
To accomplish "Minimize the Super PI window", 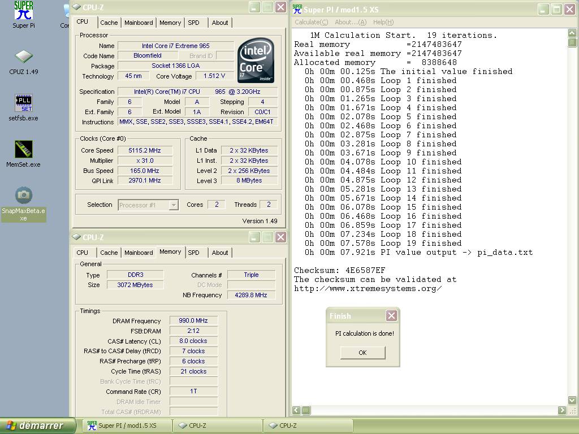I will tap(543, 9).
